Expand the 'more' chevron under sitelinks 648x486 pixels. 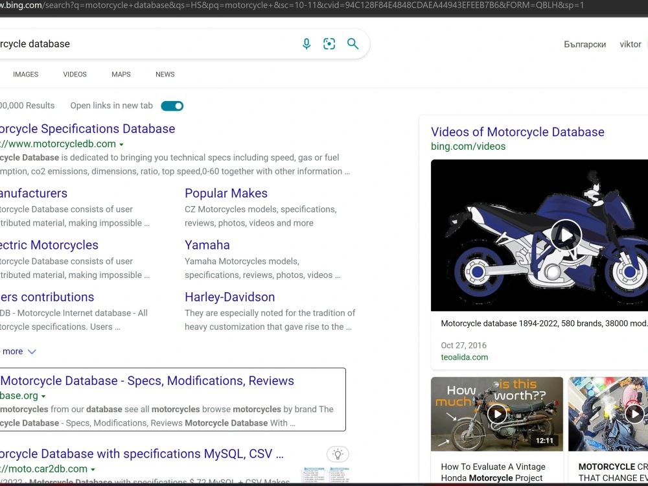[32, 352]
